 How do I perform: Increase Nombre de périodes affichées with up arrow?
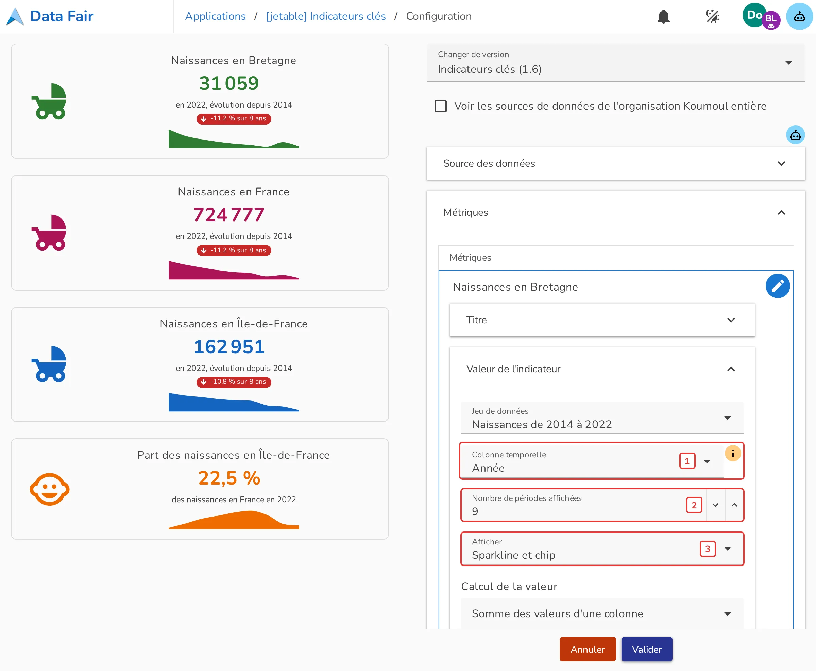click(734, 505)
